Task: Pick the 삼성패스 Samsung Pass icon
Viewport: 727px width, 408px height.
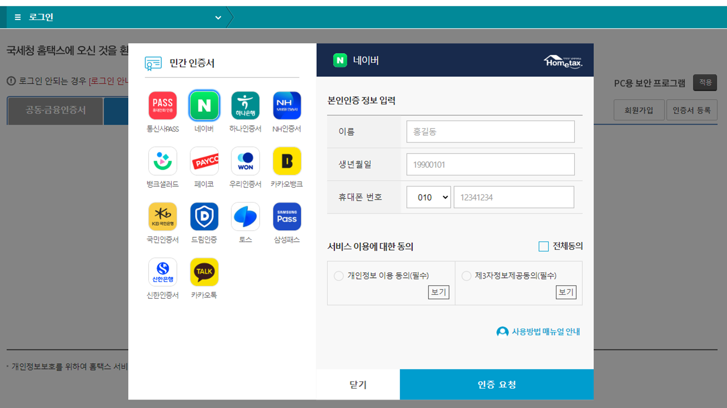Action: point(287,216)
